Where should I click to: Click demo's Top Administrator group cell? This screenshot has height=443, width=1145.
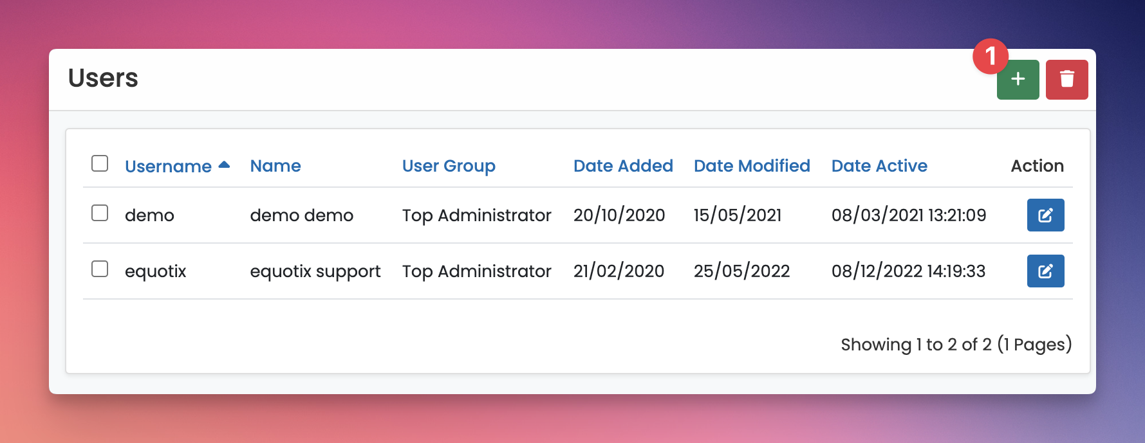(x=477, y=215)
